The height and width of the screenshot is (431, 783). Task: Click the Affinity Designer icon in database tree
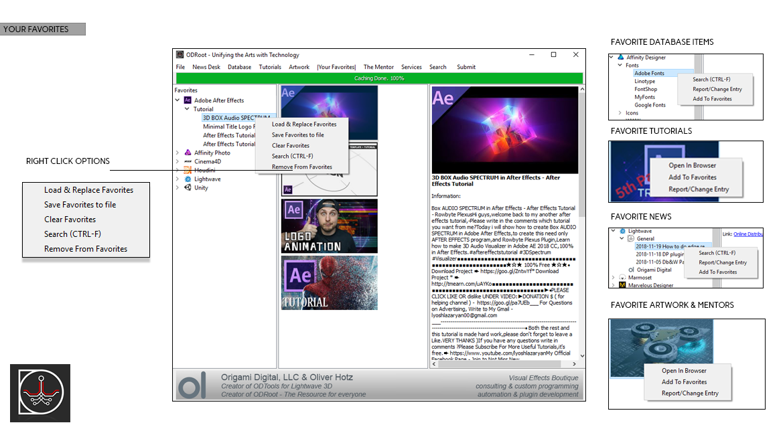point(620,58)
